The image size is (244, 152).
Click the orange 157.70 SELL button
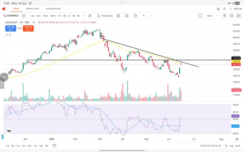coord(28,28)
